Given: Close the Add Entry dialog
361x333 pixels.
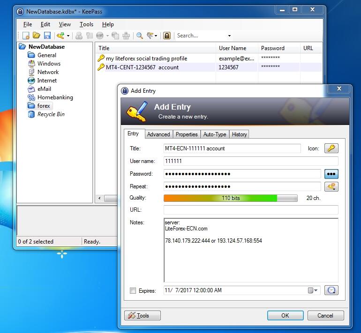Looking at the screenshot, I should click(x=339, y=89).
